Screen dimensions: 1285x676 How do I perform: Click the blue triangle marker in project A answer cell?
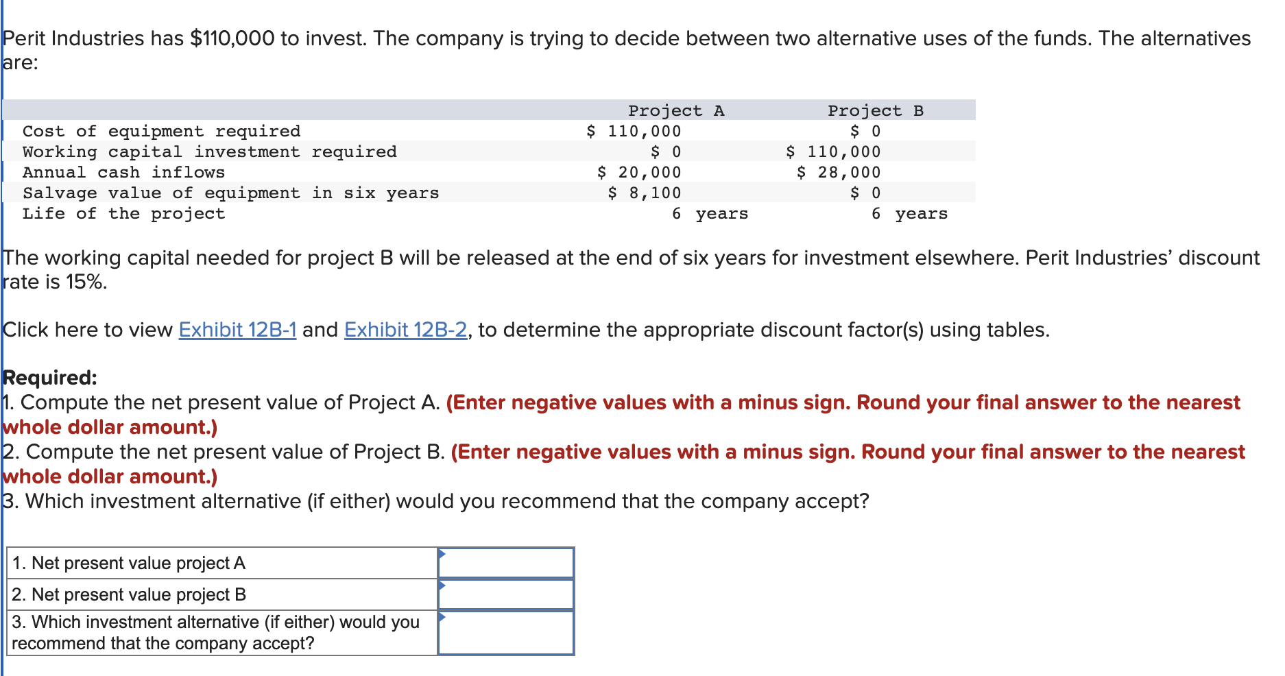coord(442,554)
